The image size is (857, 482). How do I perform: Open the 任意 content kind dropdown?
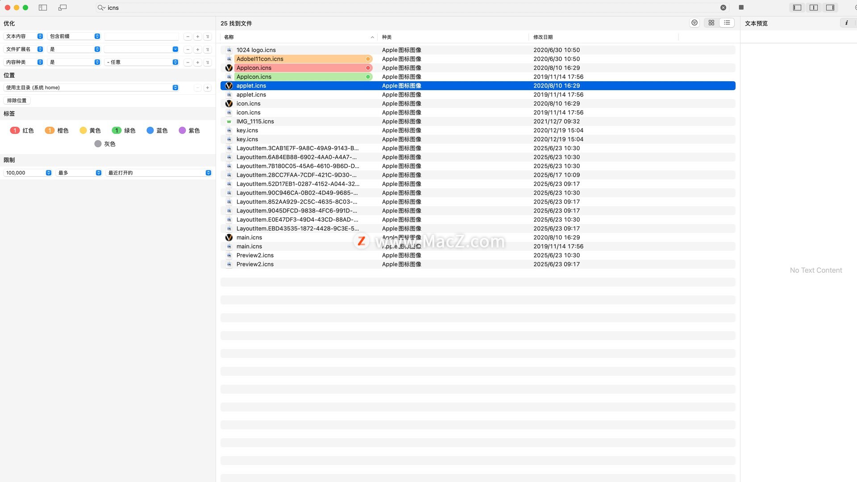point(141,62)
